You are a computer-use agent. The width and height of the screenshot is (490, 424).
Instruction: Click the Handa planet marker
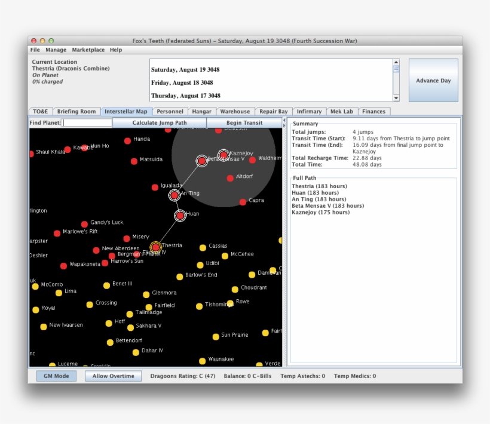[127, 141]
